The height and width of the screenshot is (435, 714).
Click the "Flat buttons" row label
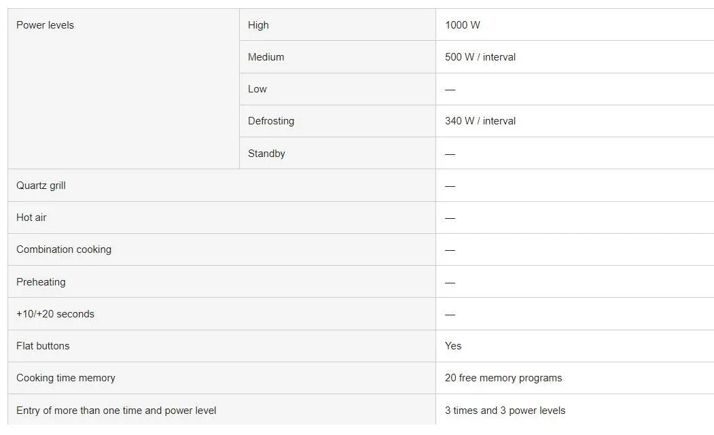(x=43, y=346)
